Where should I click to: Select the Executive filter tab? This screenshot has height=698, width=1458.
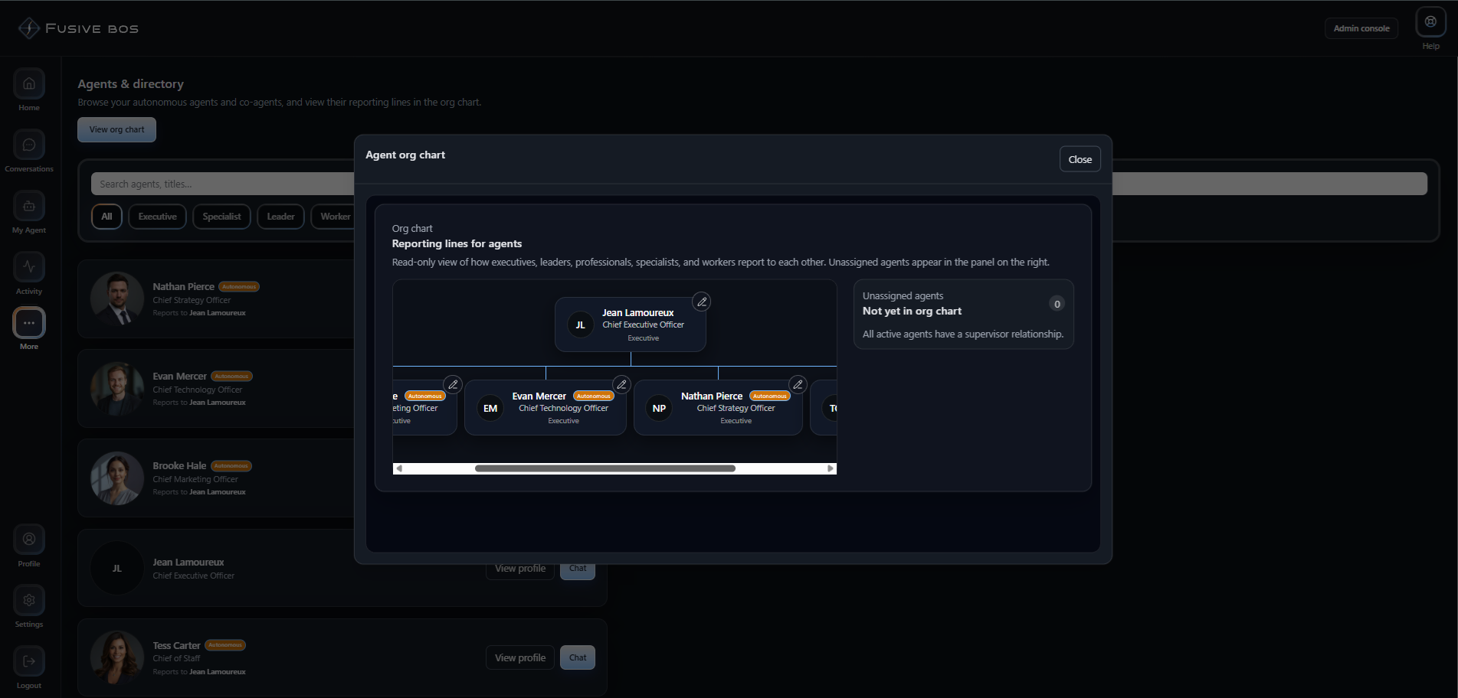(157, 217)
